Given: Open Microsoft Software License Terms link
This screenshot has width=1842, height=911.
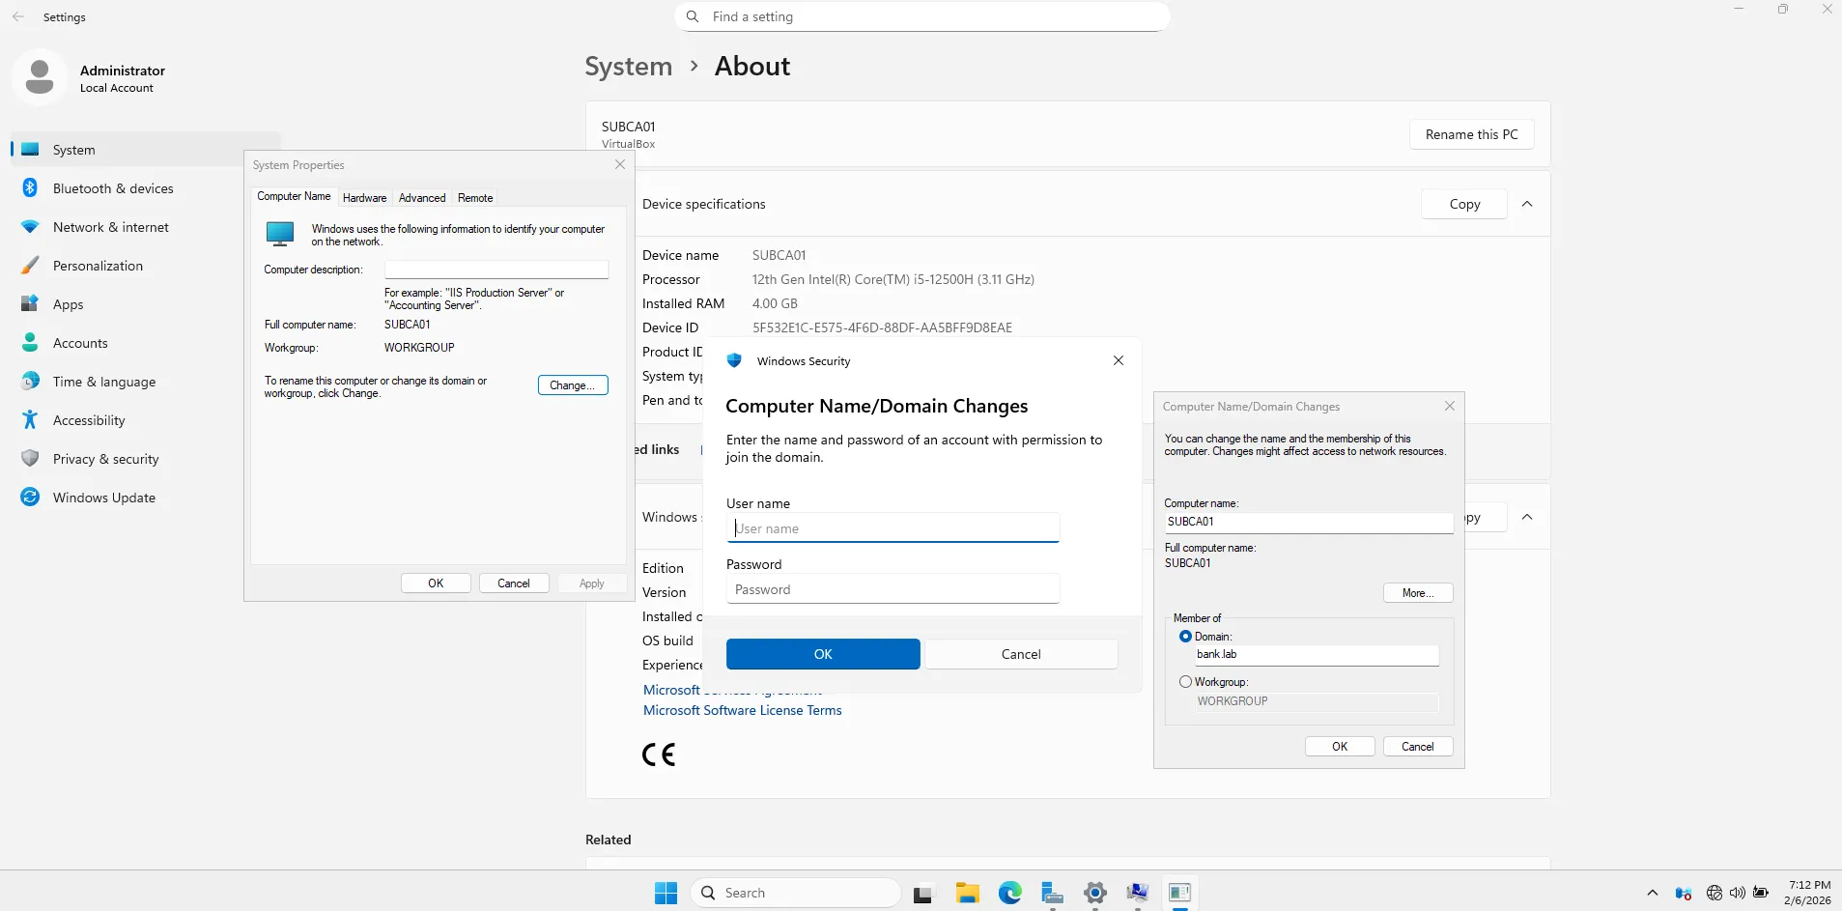Looking at the screenshot, I should (x=743, y=710).
